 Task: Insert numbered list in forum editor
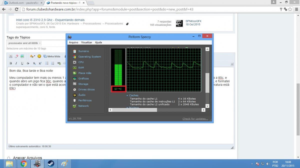53,63
